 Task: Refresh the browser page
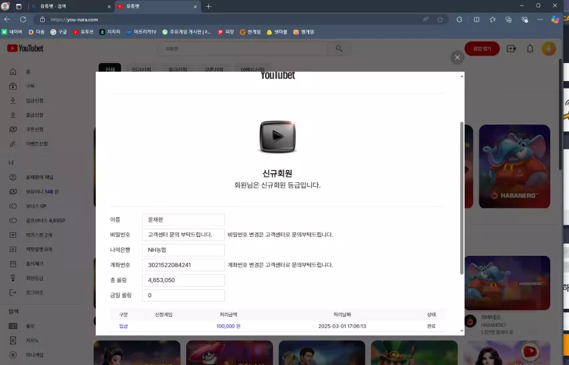click(23, 19)
